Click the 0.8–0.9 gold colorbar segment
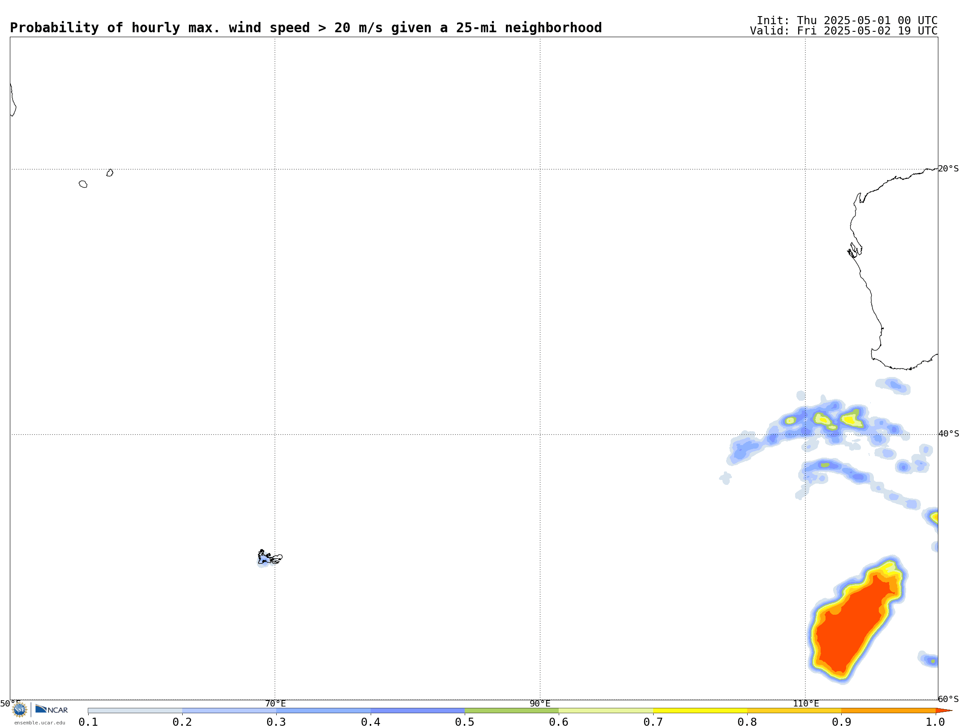 [794, 711]
